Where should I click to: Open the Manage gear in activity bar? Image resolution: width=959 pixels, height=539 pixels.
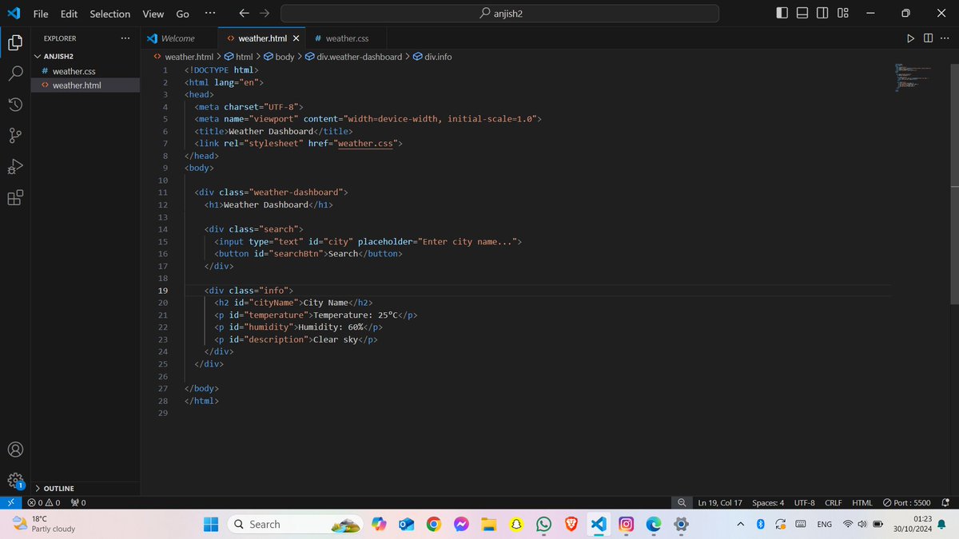tap(15, 481)
